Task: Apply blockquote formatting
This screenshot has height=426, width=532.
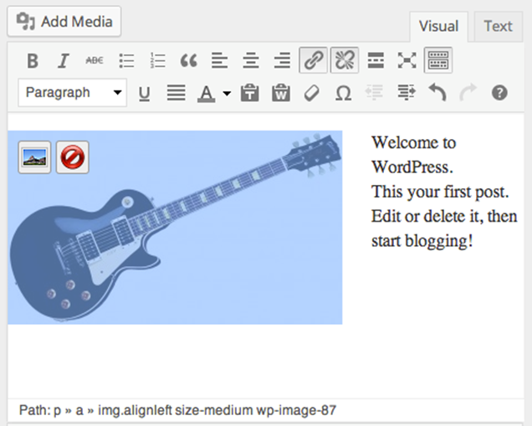Action: [x=189, y=61]
